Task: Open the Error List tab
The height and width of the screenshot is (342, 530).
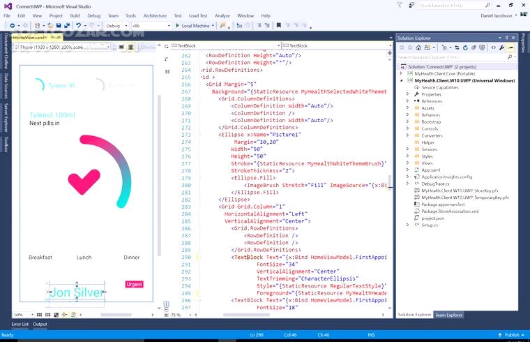Action: click(x=20, y=324)
